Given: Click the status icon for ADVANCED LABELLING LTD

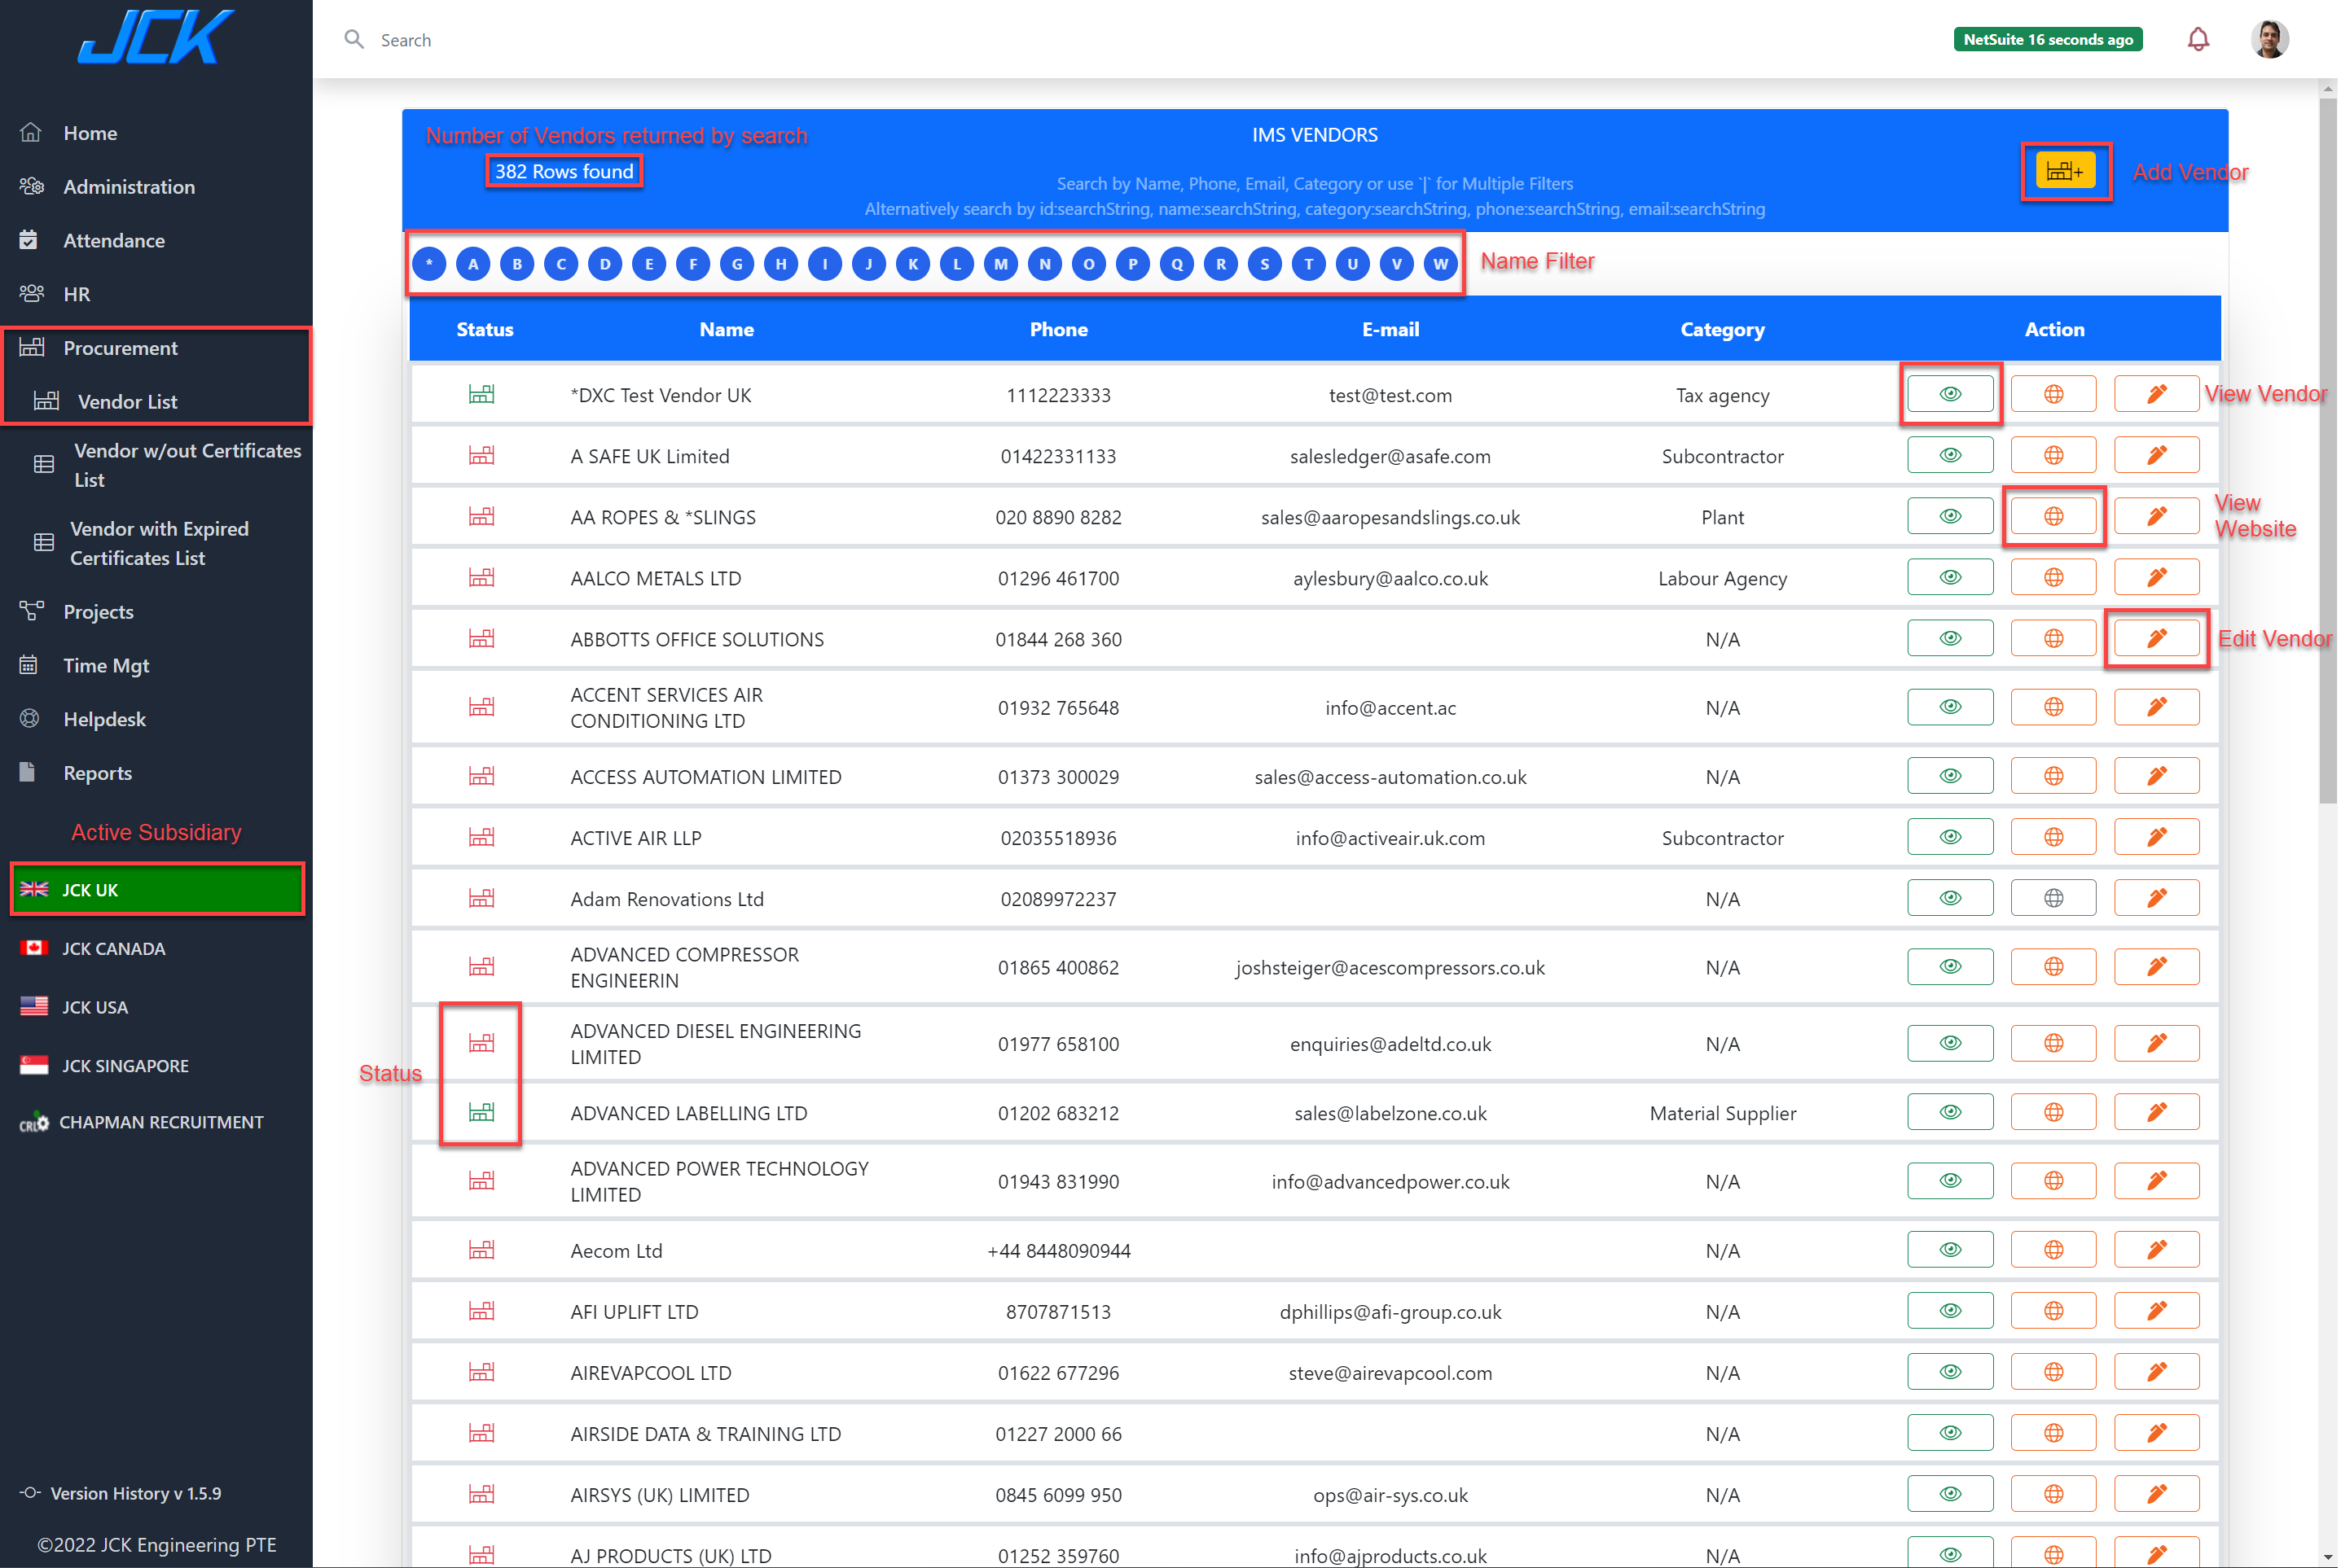Looking at the screenshot, I should click(481, 1113).
